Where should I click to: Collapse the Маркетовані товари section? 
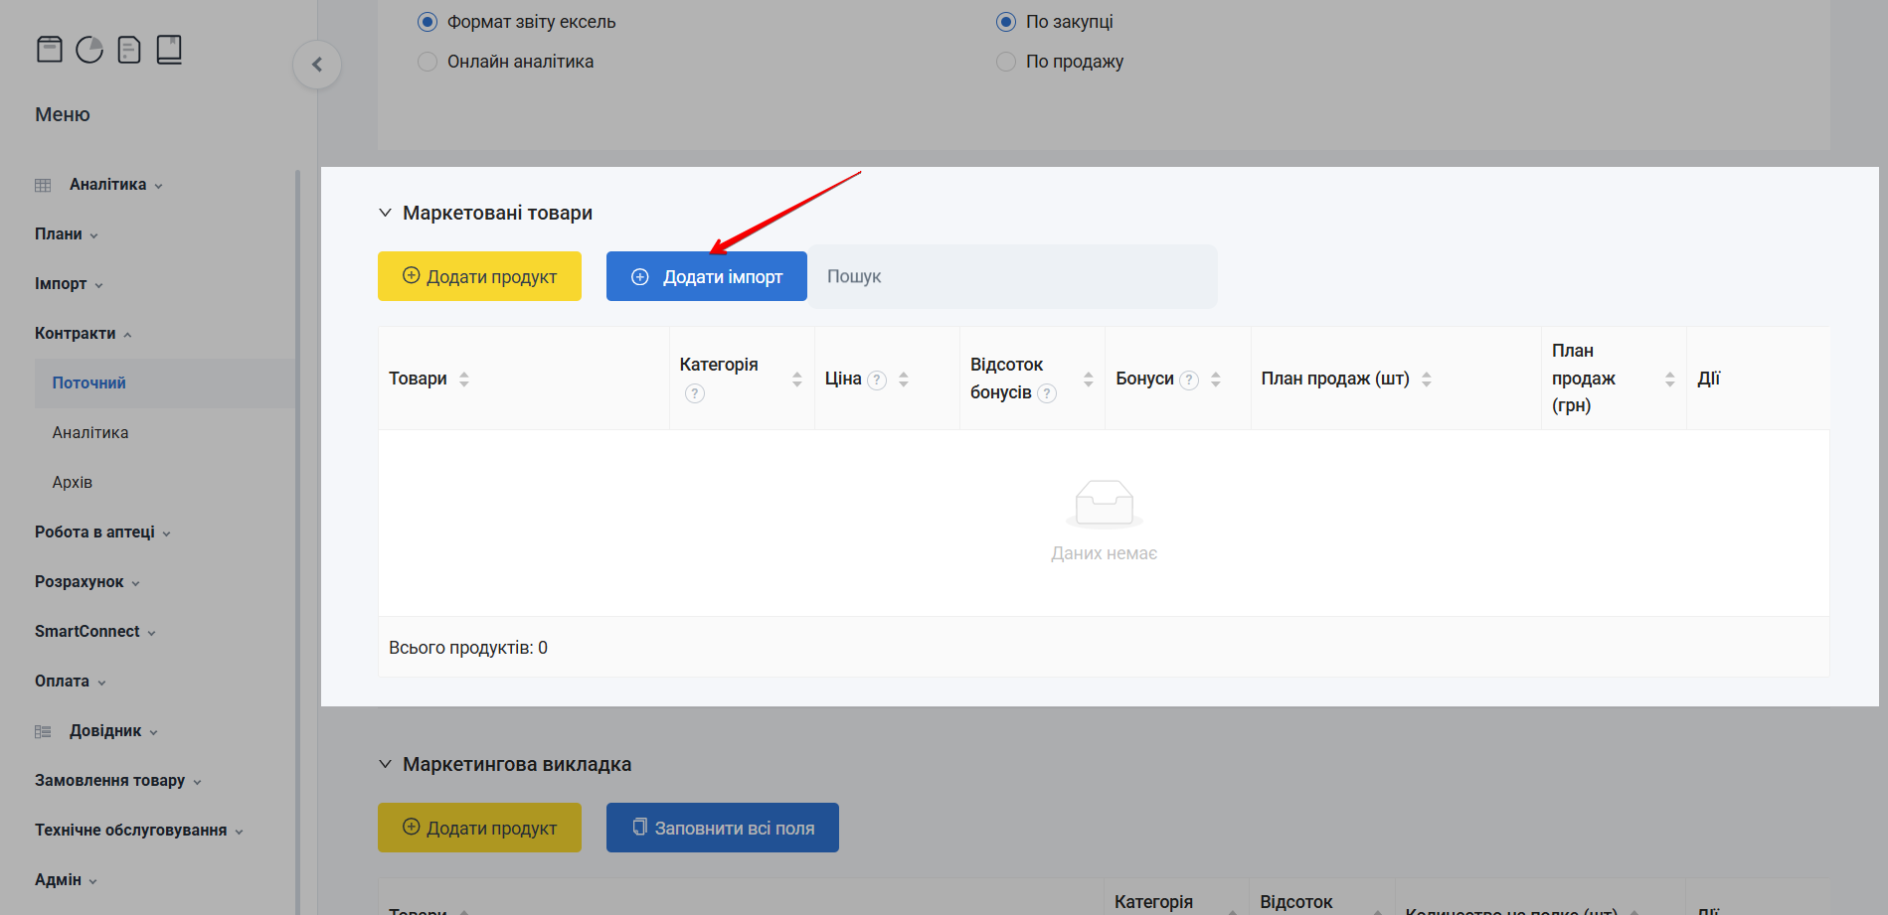tap(385, 213)
